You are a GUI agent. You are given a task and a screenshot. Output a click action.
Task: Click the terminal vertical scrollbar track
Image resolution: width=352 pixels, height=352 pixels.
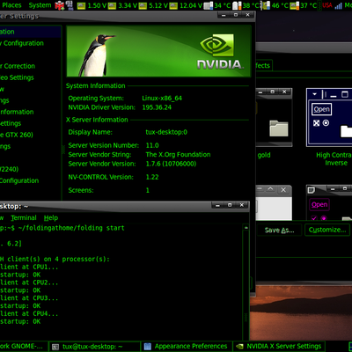click(246, 284)
